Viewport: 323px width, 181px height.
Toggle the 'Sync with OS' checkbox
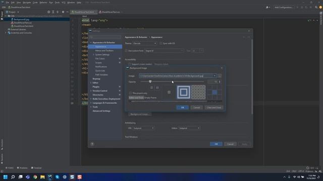coord(160,43)
